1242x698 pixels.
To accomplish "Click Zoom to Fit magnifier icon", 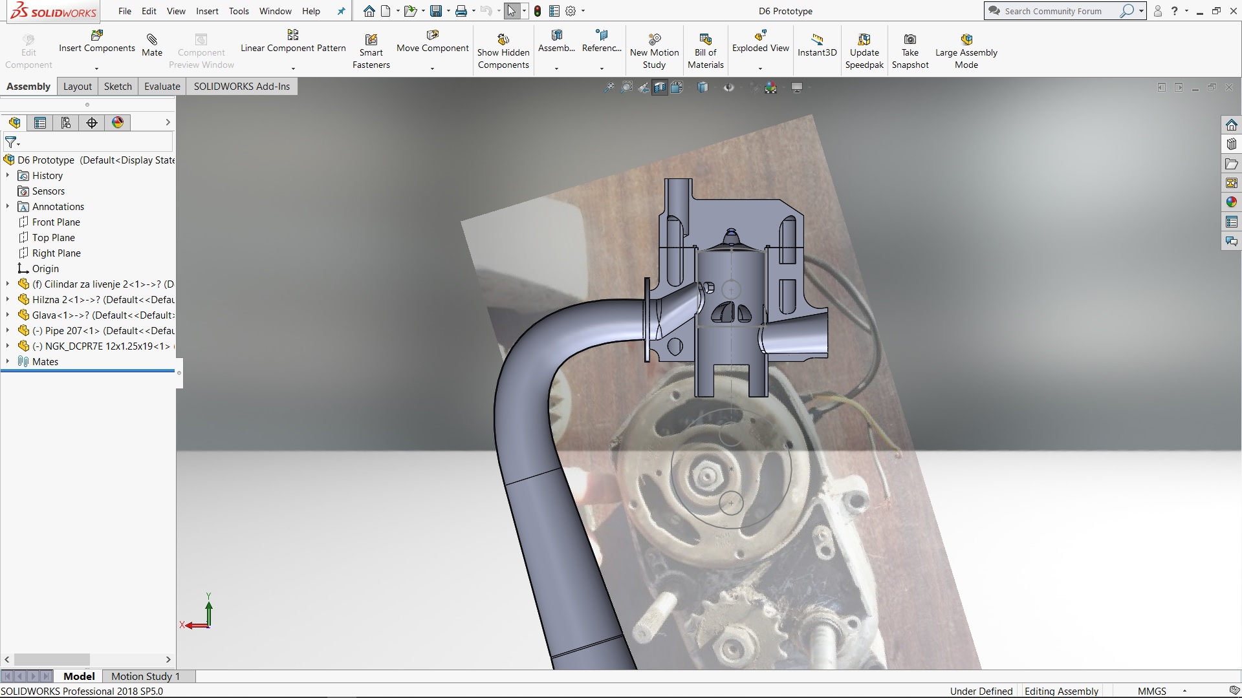I will click(x=609, y=87).
